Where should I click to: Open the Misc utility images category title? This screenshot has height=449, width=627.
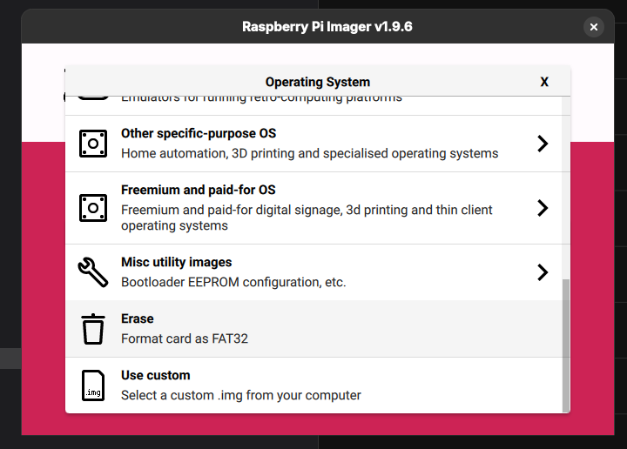[176, 262]
